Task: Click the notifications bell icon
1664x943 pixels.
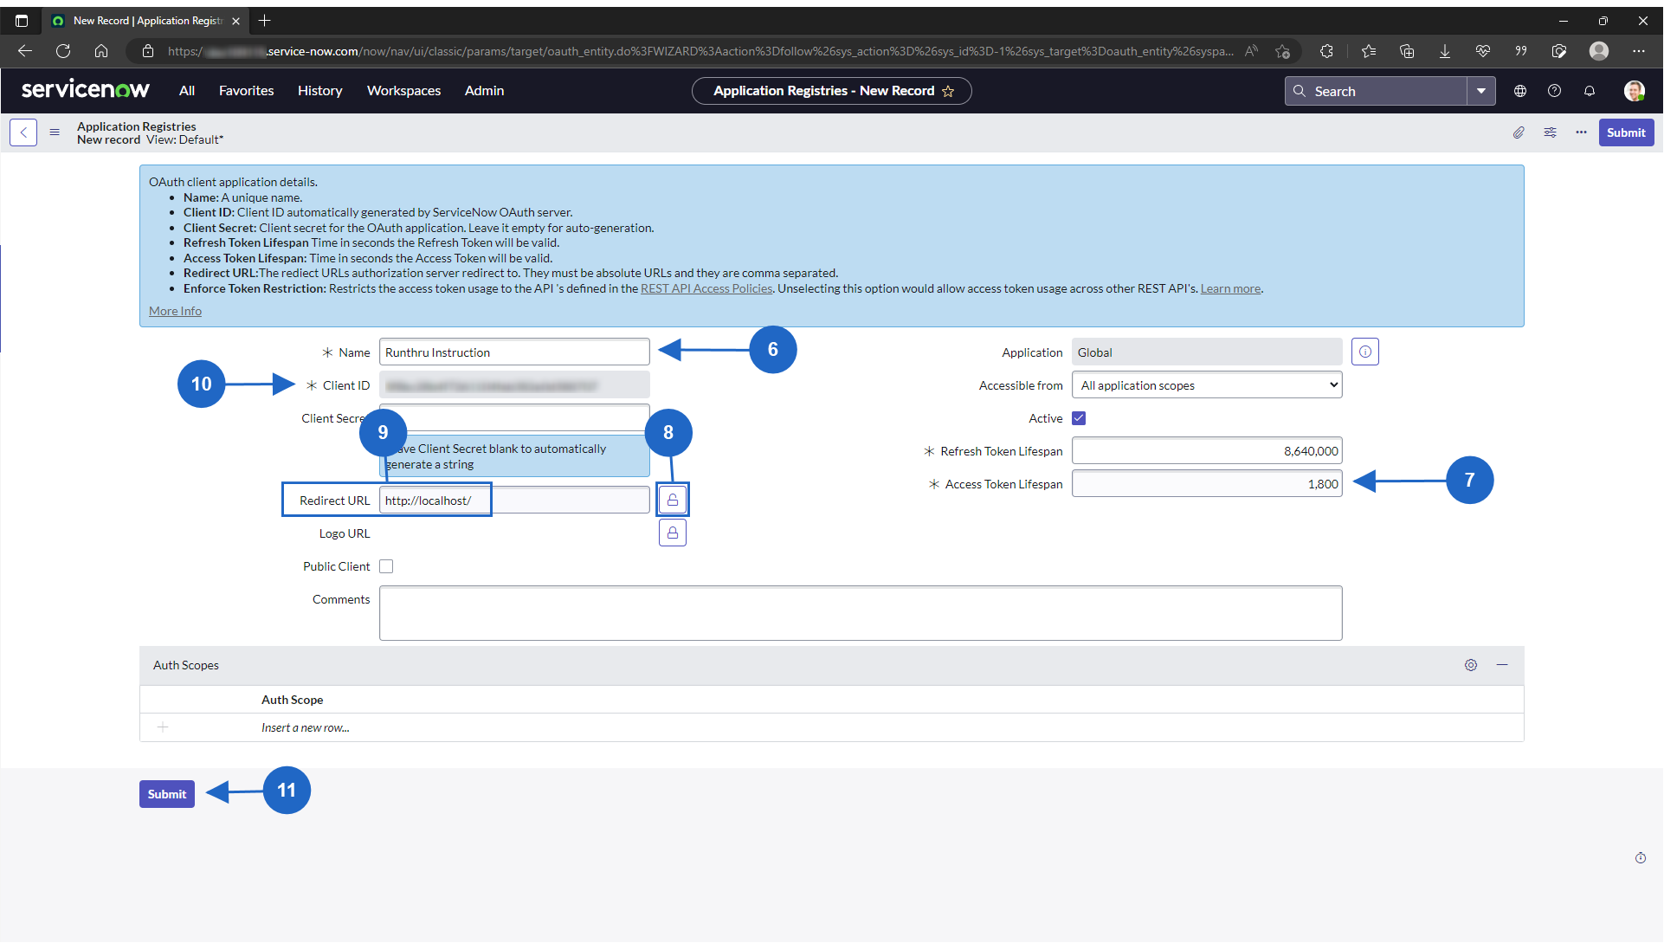Action: 1590,91
